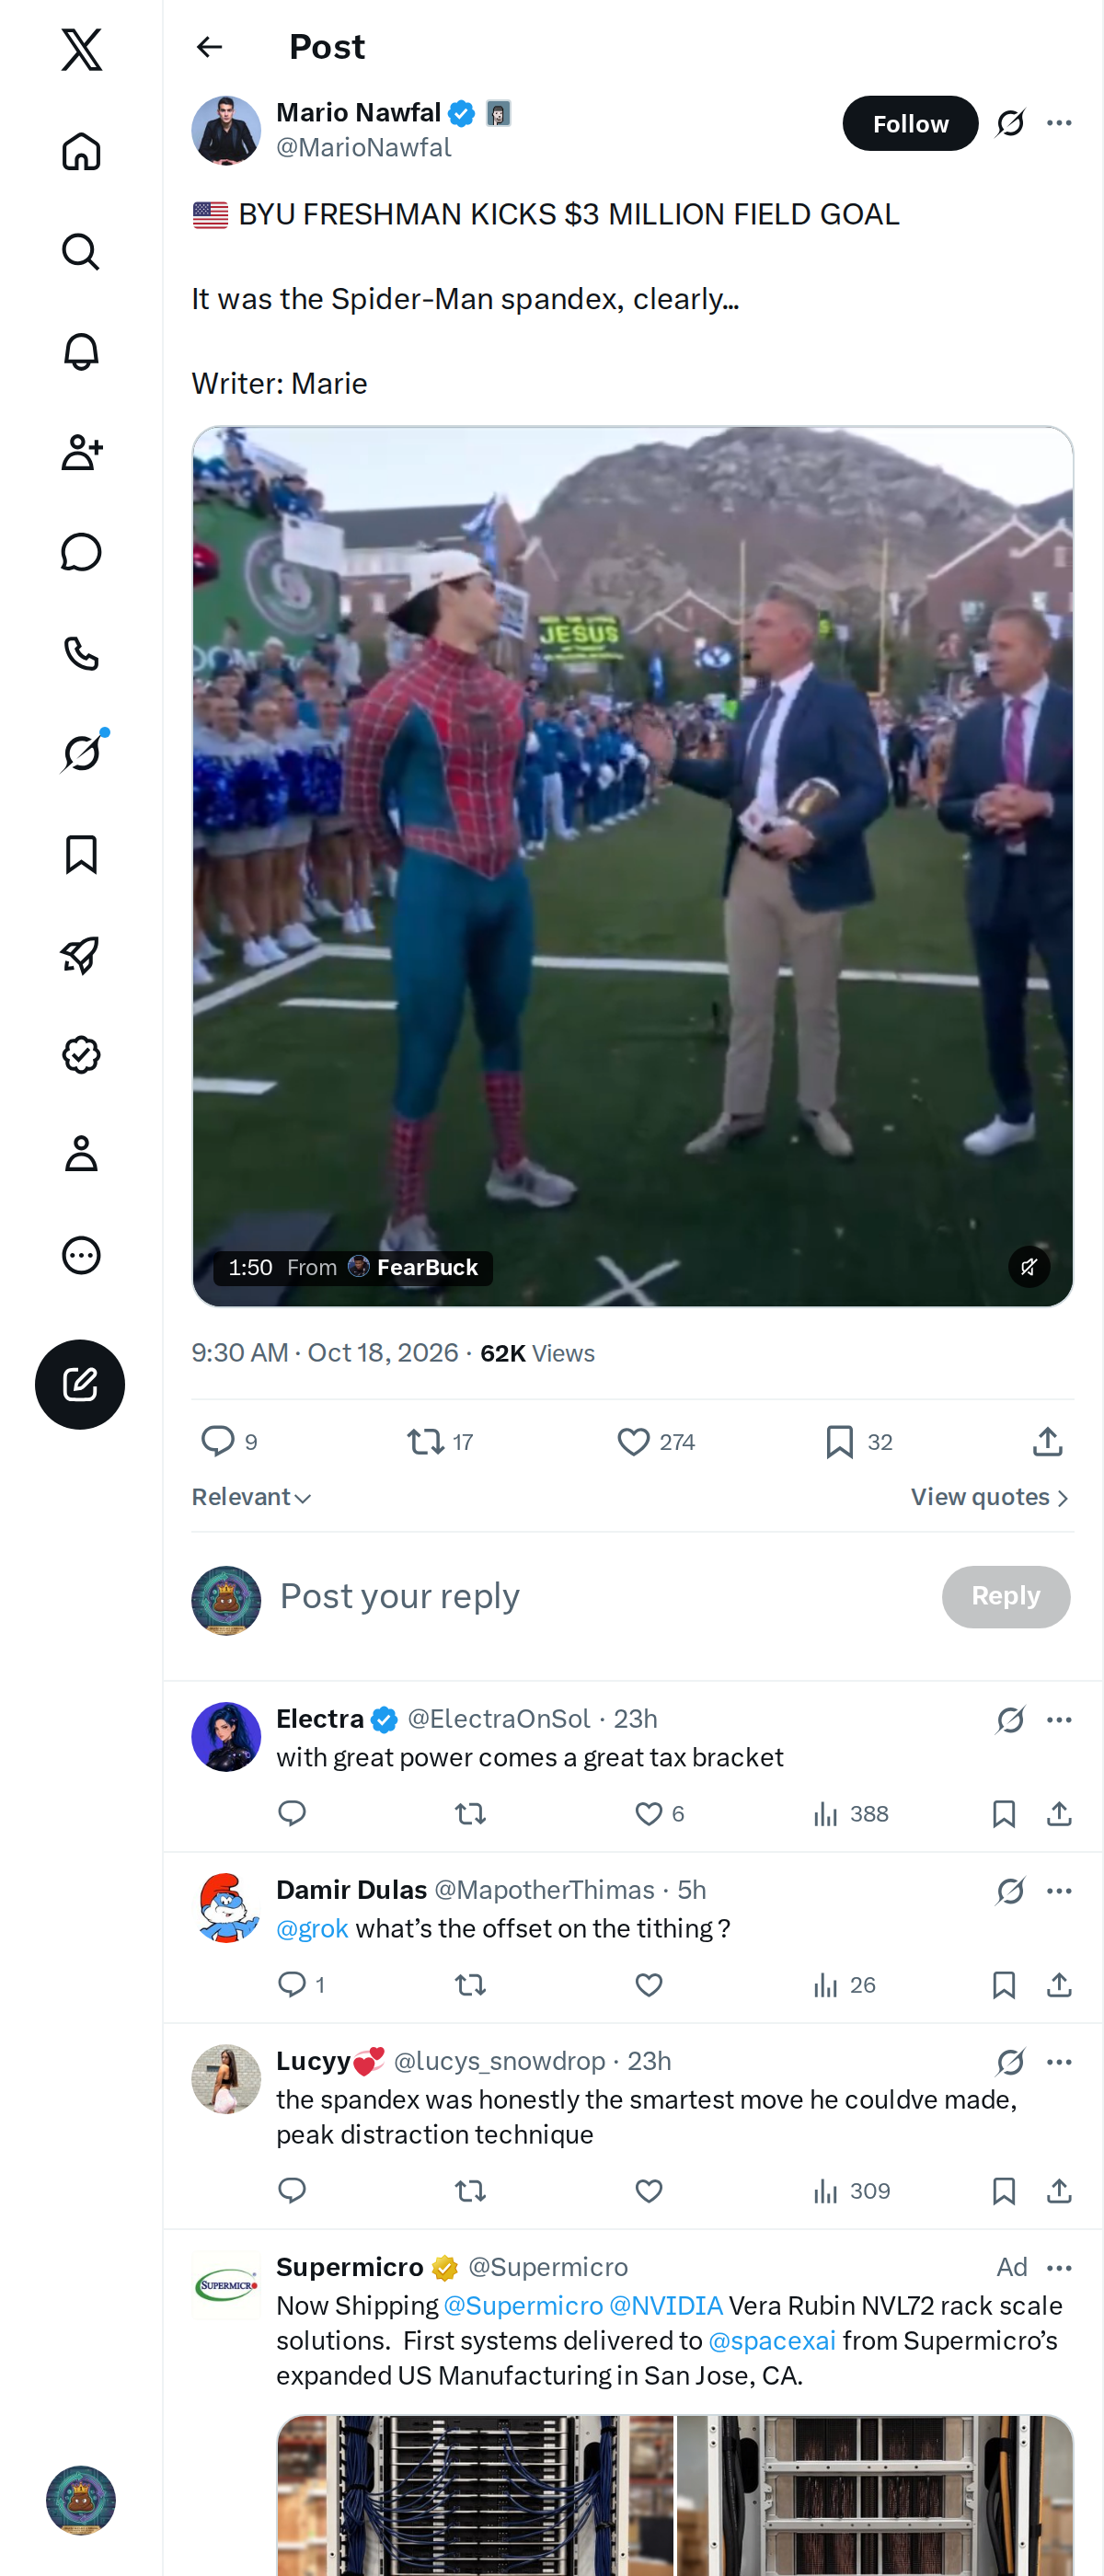Open View quotes link

(x=990, y=1497)
